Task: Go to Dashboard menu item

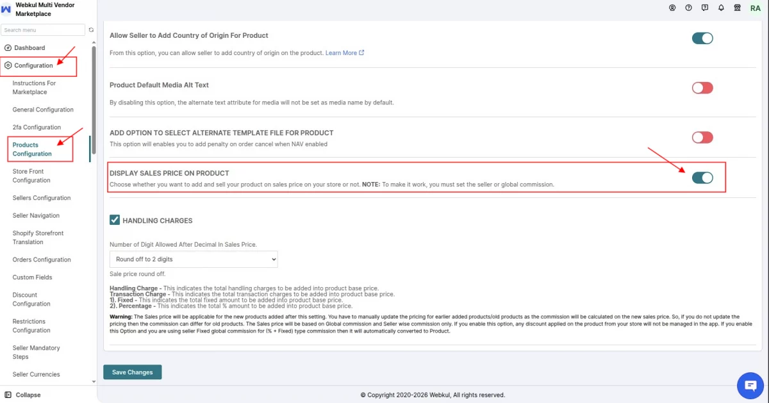Action: click(x=29, y=48)
